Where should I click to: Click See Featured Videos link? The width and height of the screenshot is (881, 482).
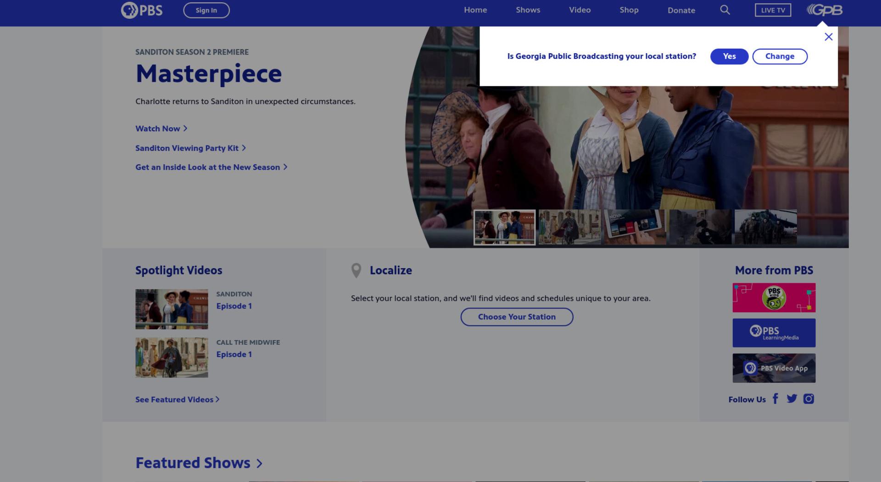click(x=178, y=399)
